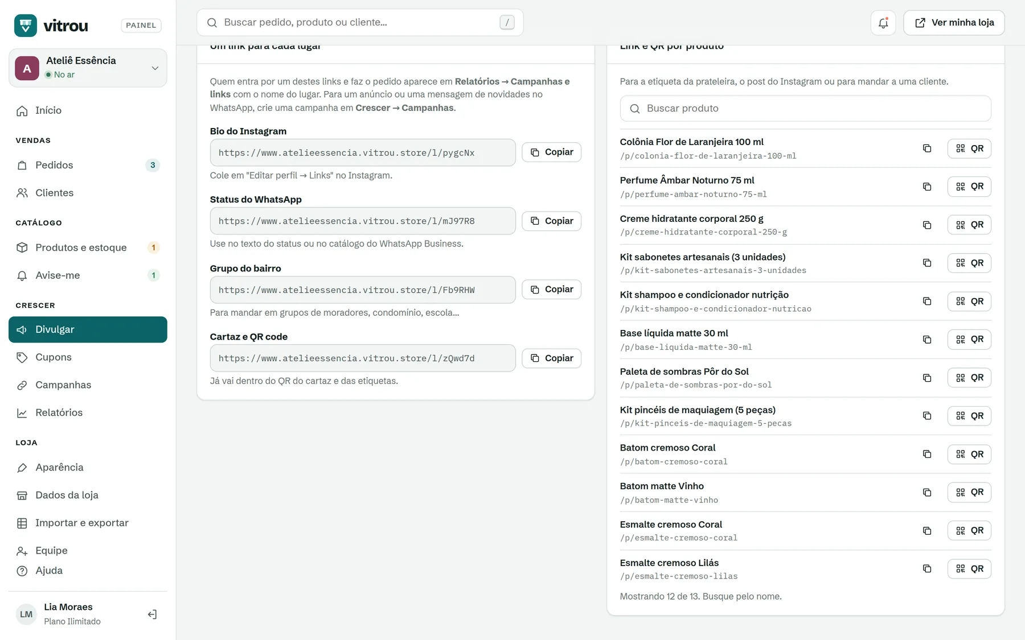Expand the Ateliê Essência store switcher
This screenshot has width=1025, height=640.
pos(88,68)
